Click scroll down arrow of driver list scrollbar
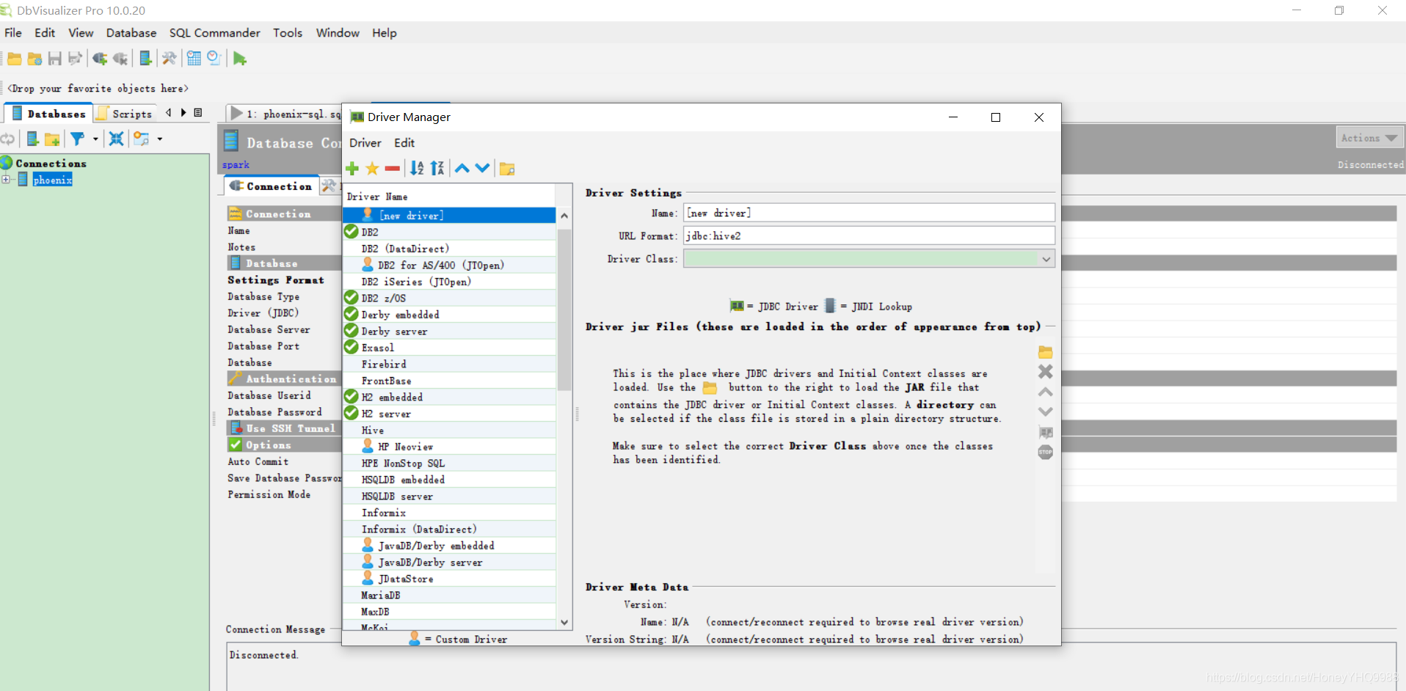This screenshot has width=1406, height=691. pos(564,622)
